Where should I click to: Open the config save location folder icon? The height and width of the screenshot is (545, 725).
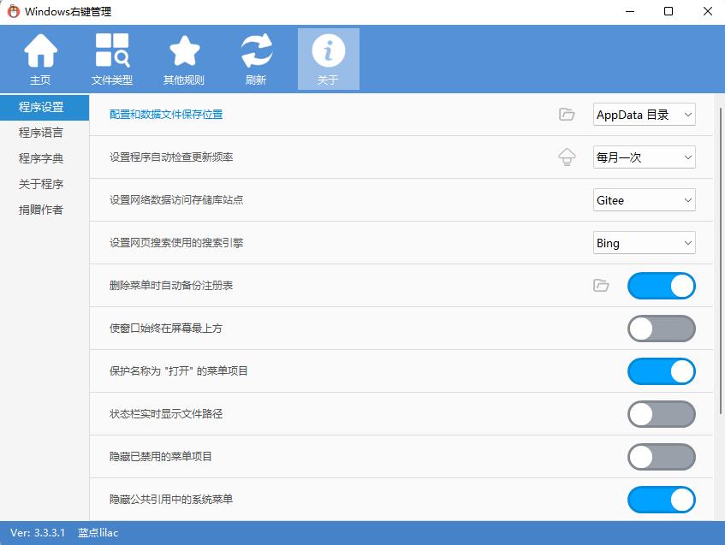pyautogui.click(x=567, y=114)
